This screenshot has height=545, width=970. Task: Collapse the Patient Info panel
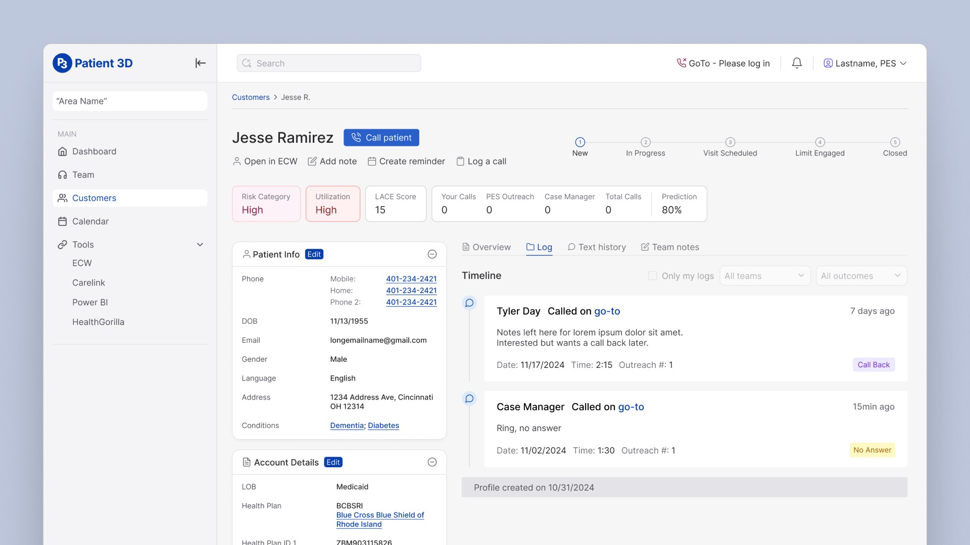pos(432,254)
